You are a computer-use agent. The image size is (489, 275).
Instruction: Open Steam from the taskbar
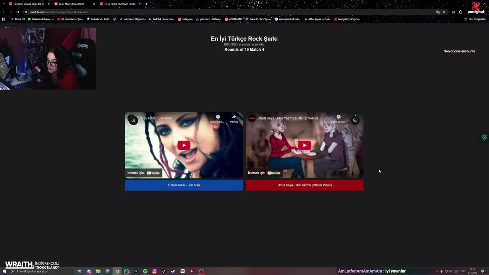(173, 271)
